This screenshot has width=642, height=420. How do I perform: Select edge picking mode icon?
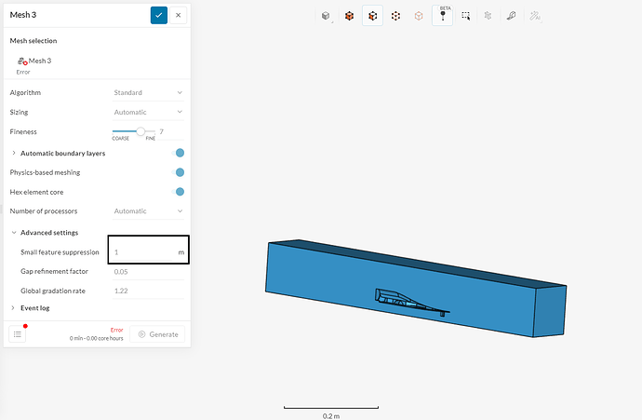(395, 16)
